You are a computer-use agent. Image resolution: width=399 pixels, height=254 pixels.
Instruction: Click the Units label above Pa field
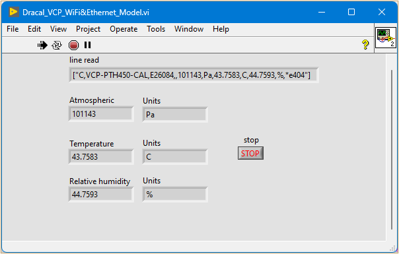[x=152, y=101]
